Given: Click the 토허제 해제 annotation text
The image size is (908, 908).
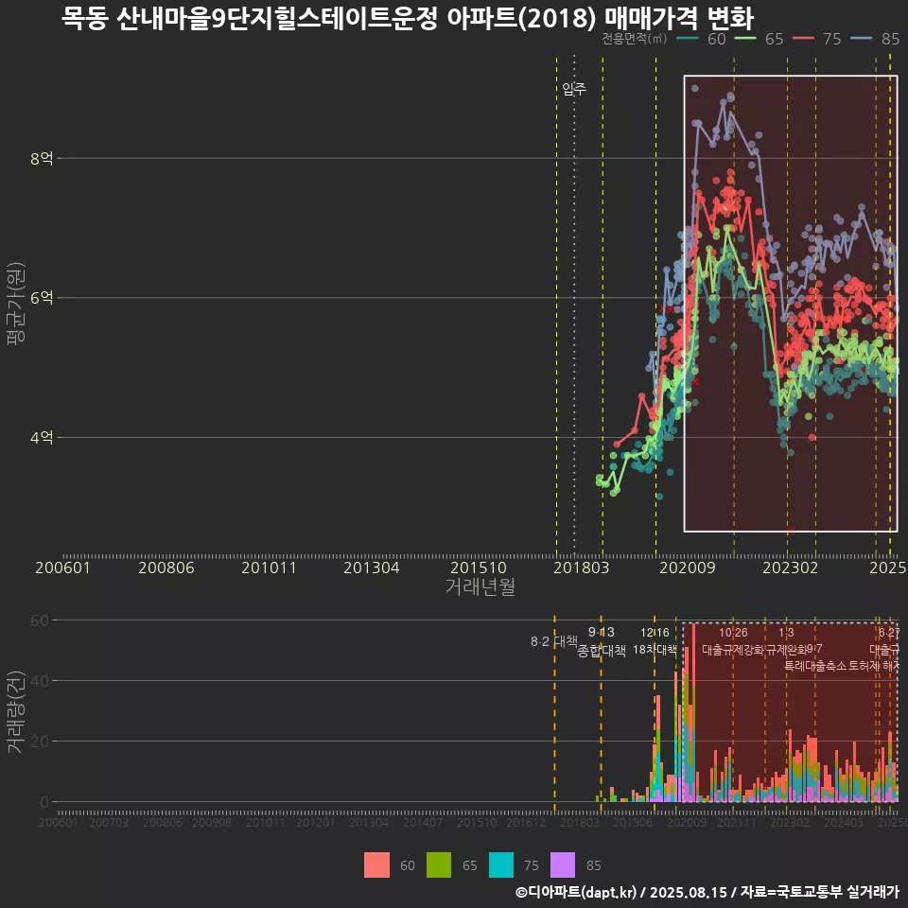Looking at the screenshot, I should (x=874, y=666).
